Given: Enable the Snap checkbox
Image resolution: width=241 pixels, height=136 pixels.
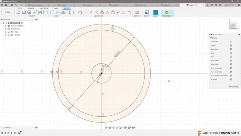Looking at the screenshot, I should point(231,53).
